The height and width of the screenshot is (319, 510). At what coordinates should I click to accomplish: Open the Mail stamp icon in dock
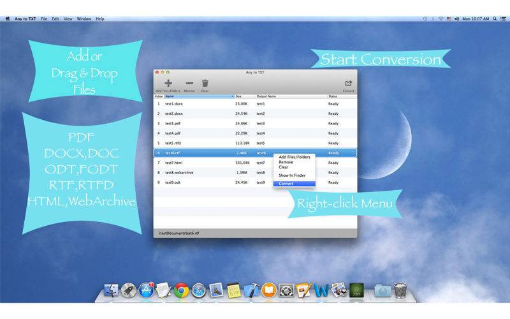216,290
